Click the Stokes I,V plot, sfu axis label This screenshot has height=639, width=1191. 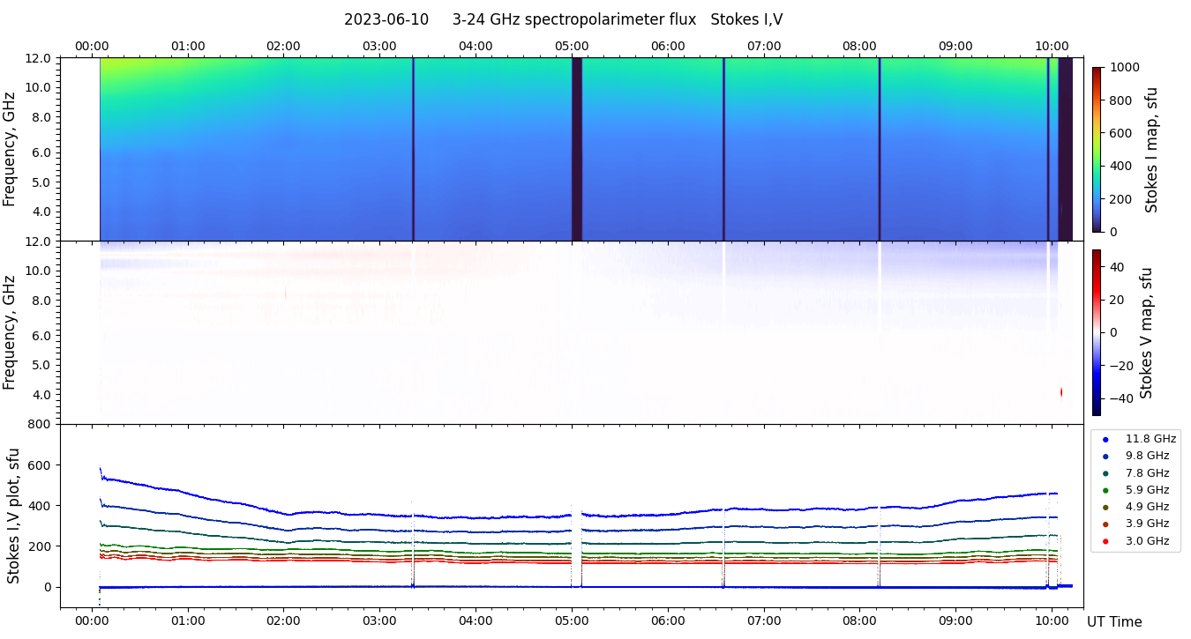pos(13,516)
